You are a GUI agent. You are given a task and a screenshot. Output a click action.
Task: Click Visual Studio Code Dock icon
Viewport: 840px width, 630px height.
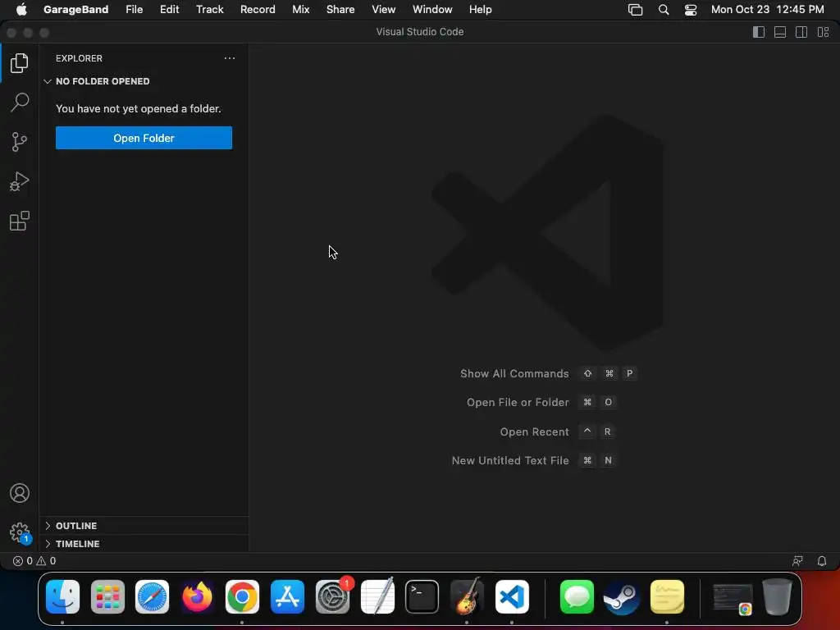(x=512, y=596)
